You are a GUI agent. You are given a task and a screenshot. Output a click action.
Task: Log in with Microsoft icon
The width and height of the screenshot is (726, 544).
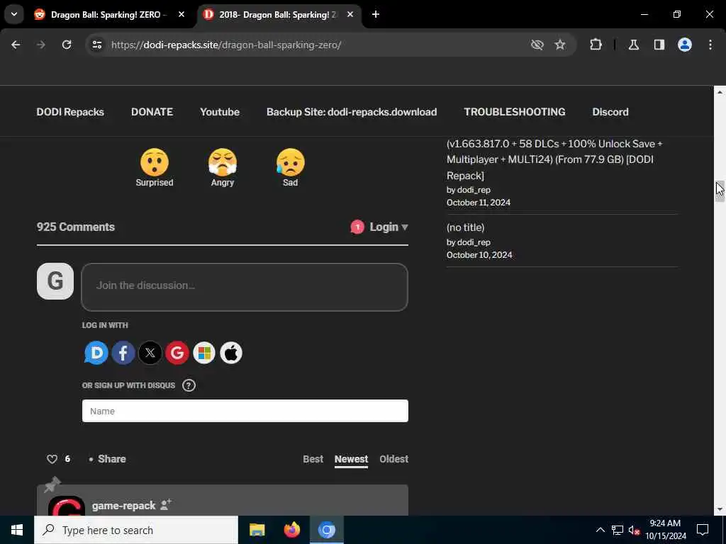click(204, 353)
